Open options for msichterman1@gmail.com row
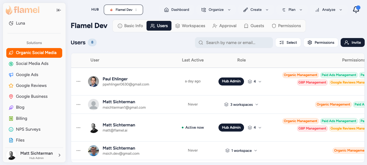This screenshot has width=367, height=165. [x=79, y=105]
